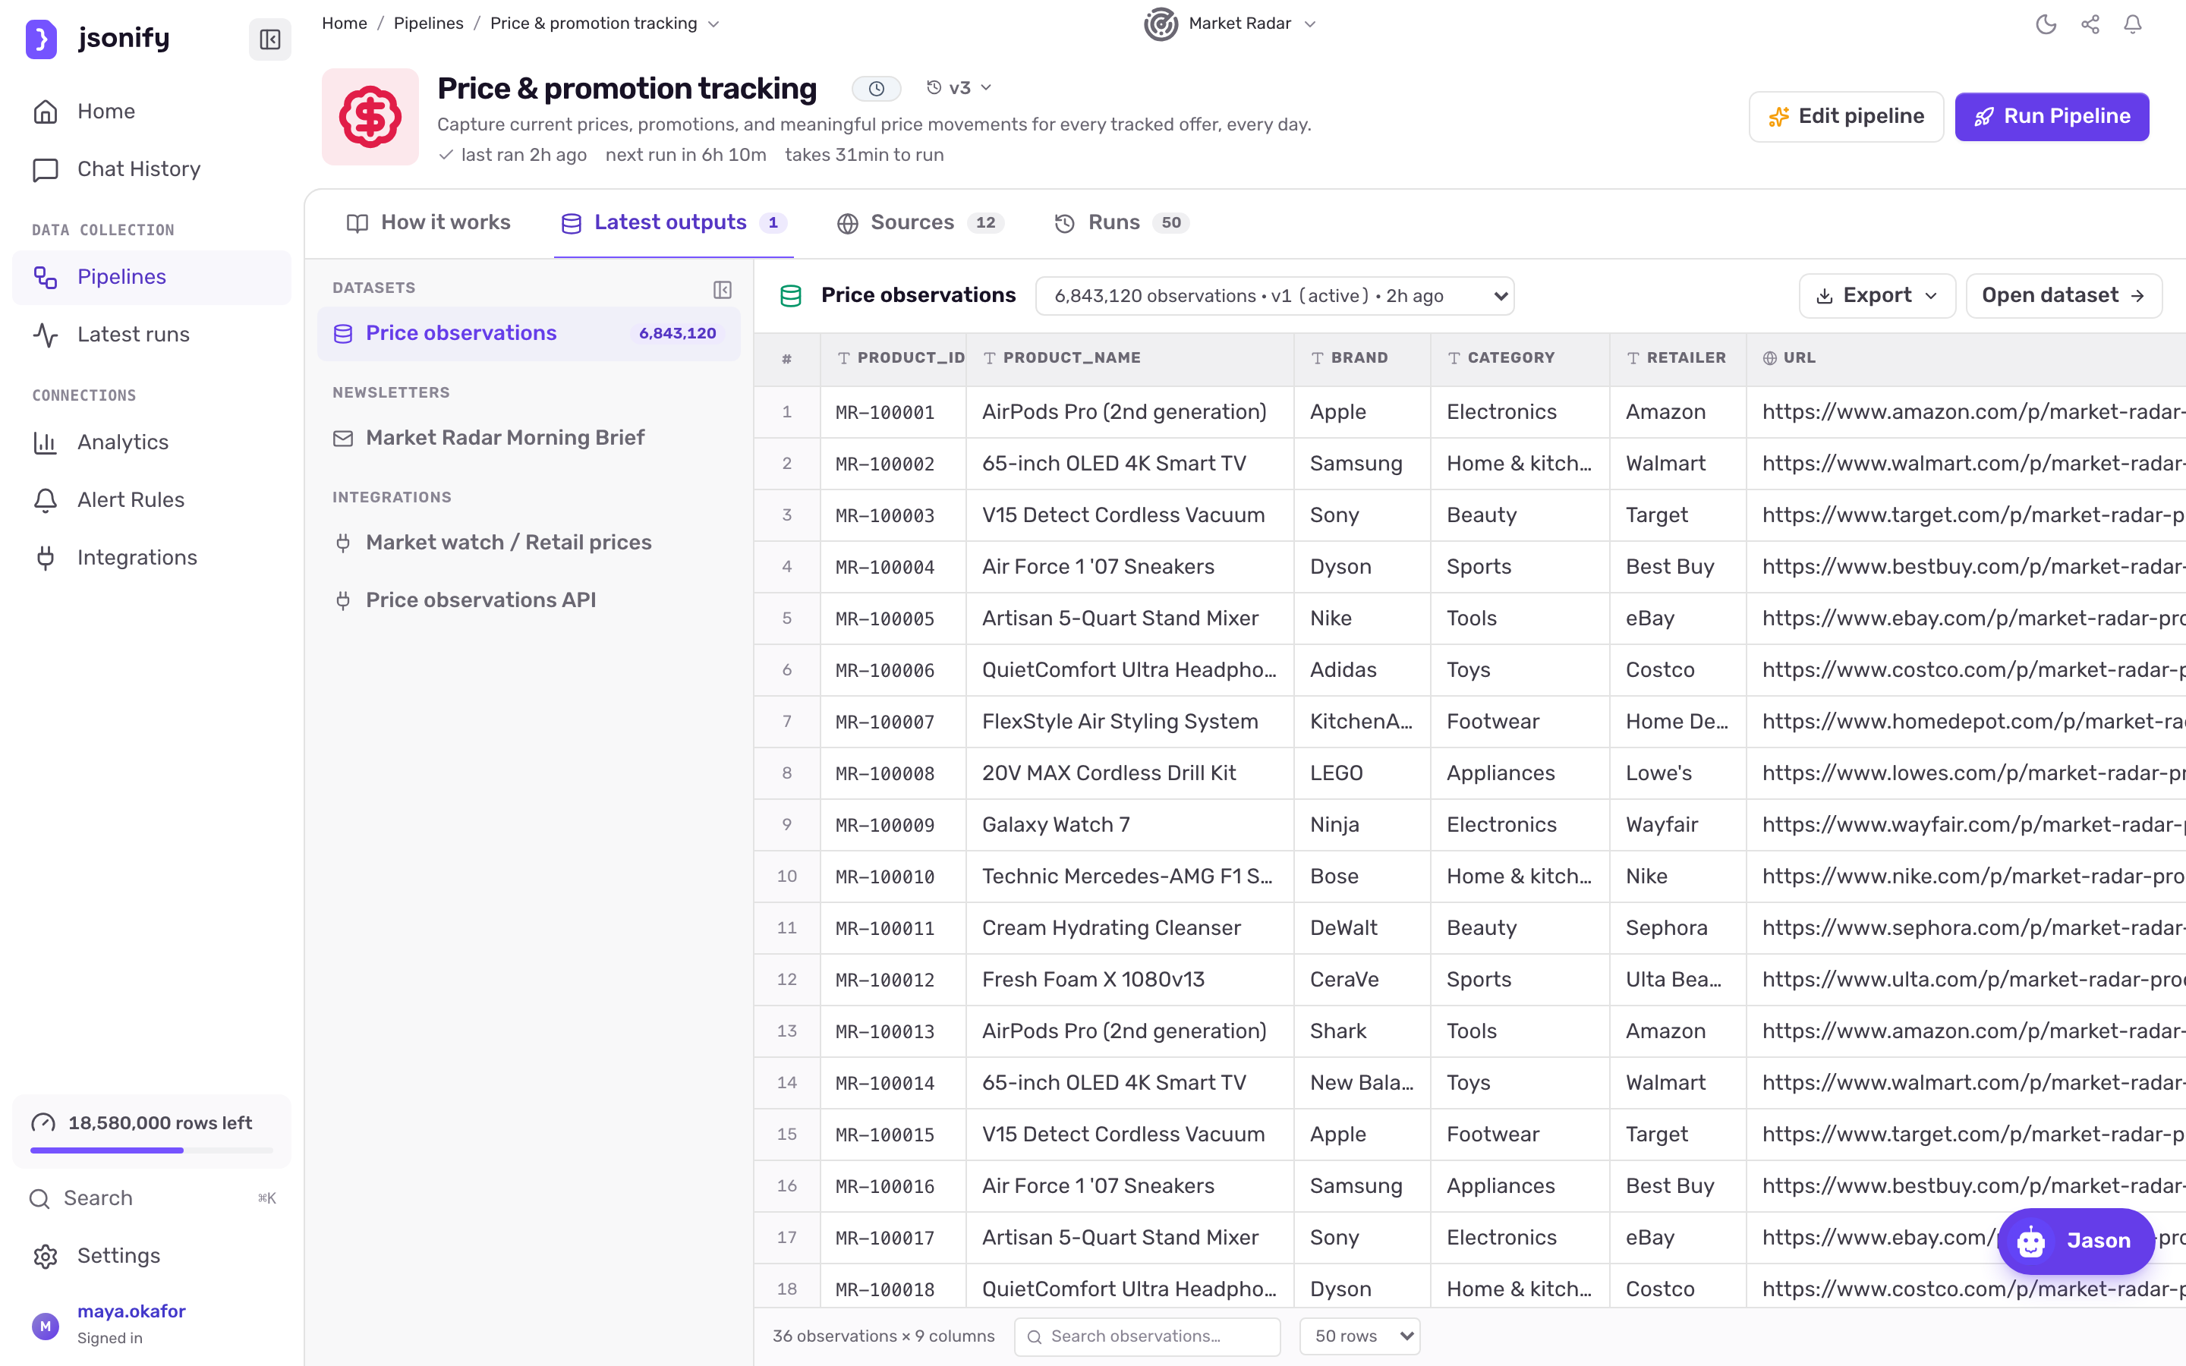Open Analytics section
Image resolution: width=2186 pixels, height=1366 pixels.
(x=152, y=442)
